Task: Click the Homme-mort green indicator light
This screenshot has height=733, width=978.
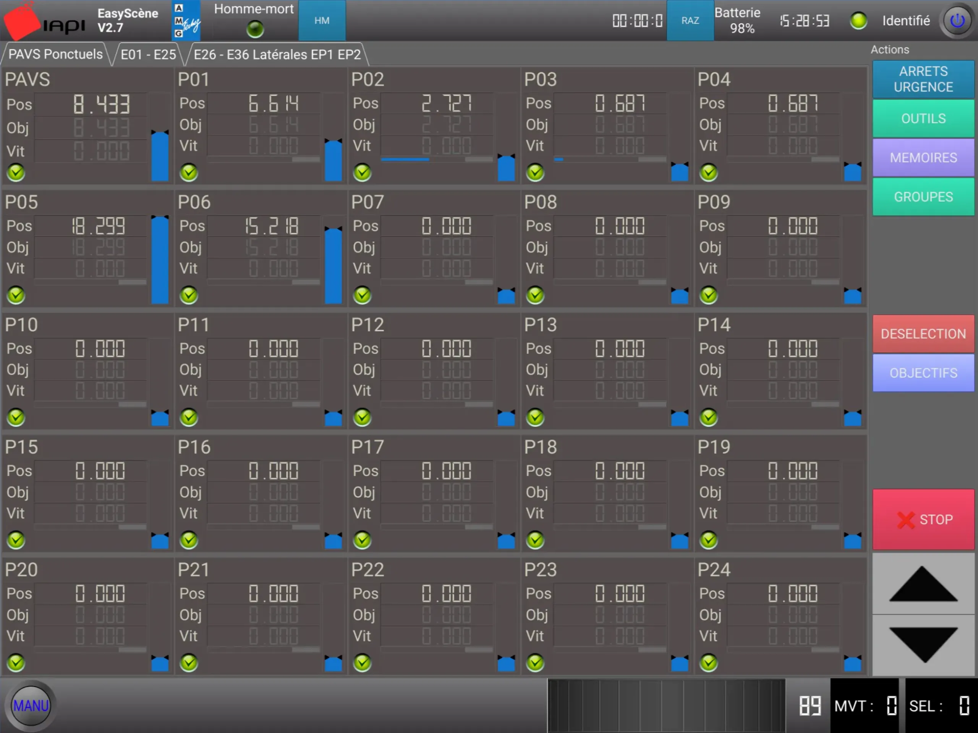Action: 255,29
